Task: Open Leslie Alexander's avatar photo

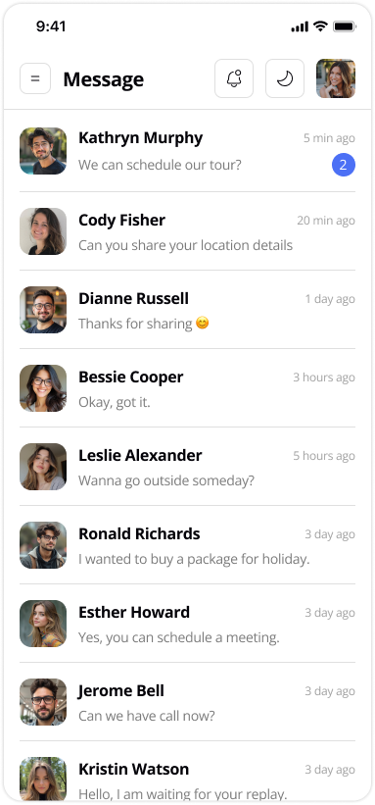Action: (43, 467)
